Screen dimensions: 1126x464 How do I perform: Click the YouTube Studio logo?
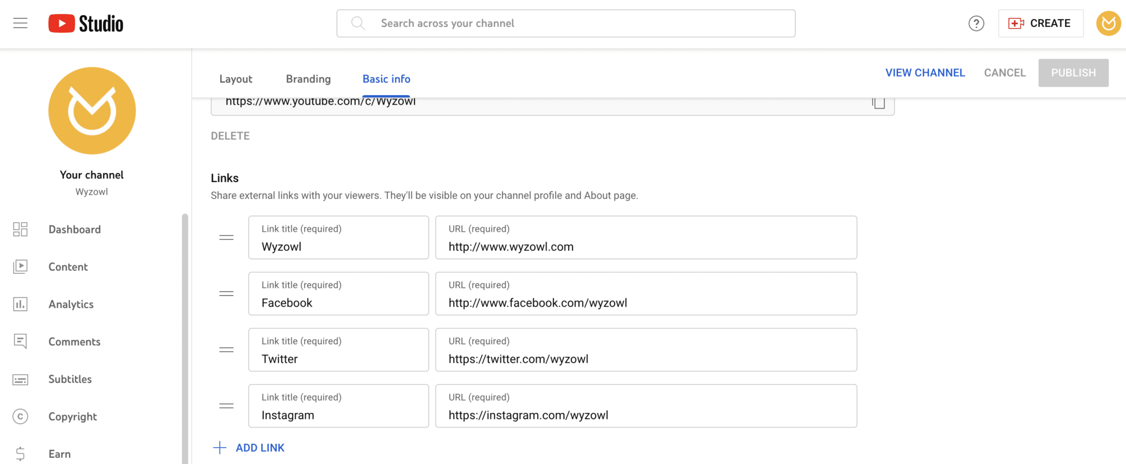(86, 24)
